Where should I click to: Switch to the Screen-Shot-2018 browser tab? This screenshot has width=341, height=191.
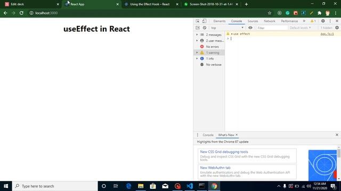tap(211, 4)
